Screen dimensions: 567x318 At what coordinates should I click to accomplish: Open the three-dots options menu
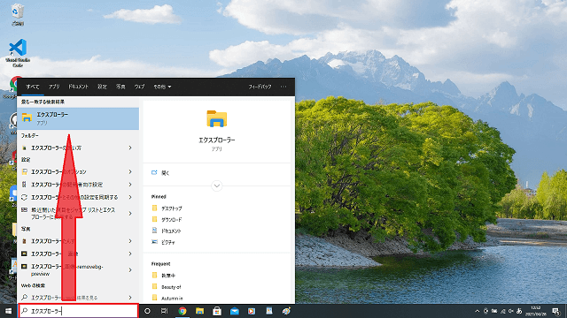coord(283,87)
